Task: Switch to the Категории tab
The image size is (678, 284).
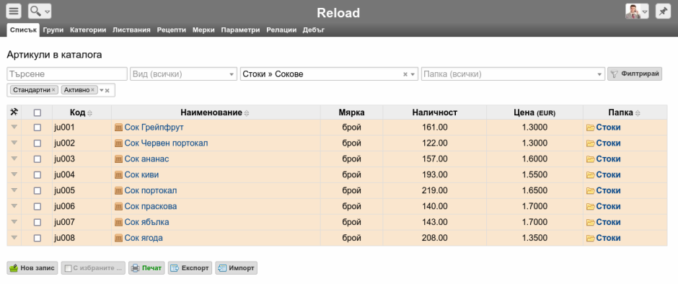Action: 88,30
